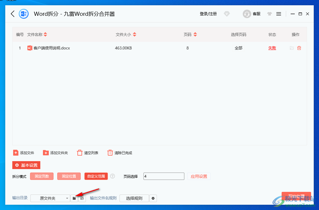Click the 基本设置 section header

[x=26, y=165]
